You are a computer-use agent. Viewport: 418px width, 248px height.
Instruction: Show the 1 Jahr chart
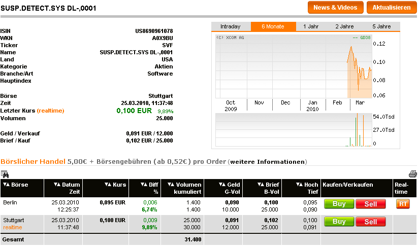tap(311, 26)
